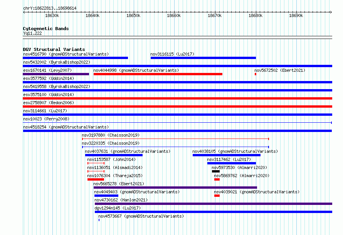Select the purple bar for esv1670141
Viewport: 343px width, 235px height.
point(56,74)
